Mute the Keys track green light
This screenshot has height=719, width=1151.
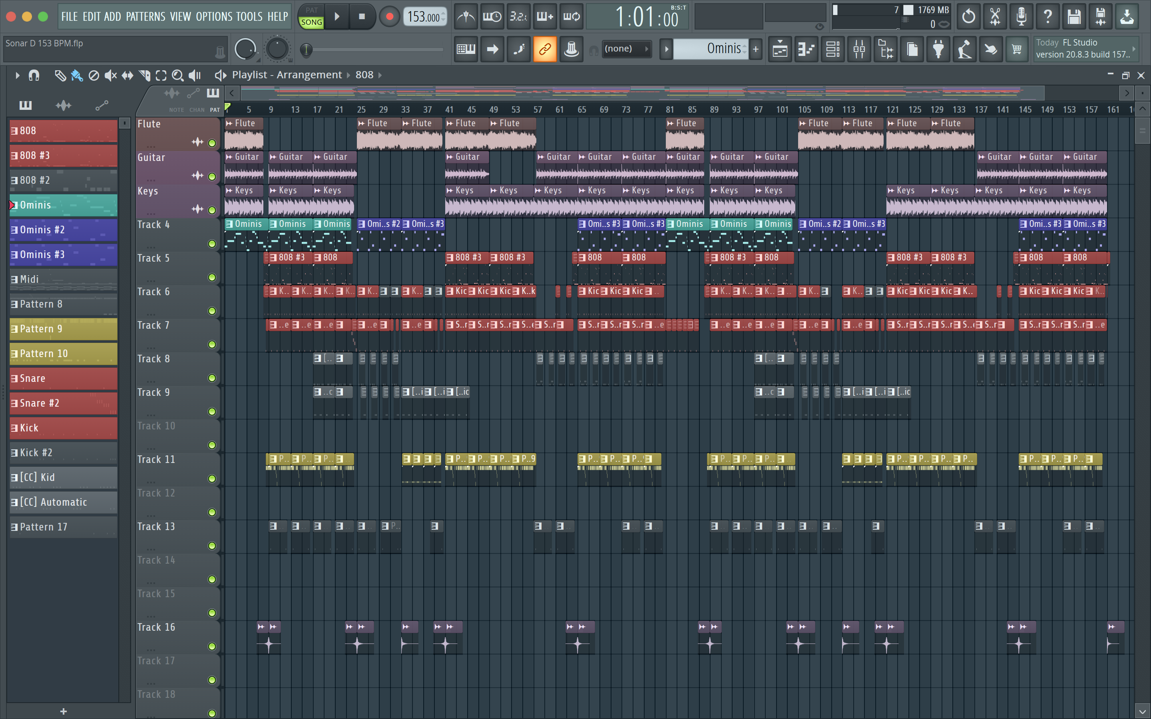pos(212,210)
